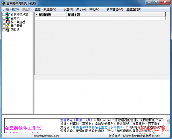Click the bottom panel scrollbar thumb
Viewport: 172px width, 139px height.
tap(168, 121)
